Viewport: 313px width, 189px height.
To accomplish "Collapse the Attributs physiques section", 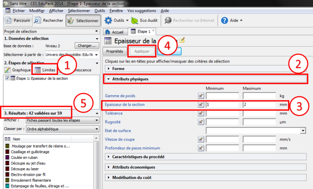I will pos(206,79).
